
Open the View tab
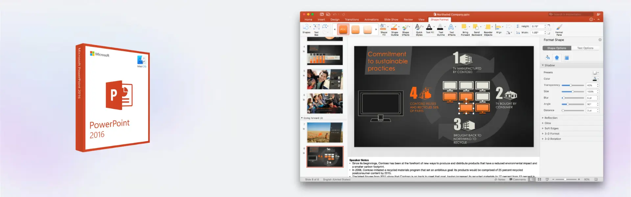tap(421, 20)
